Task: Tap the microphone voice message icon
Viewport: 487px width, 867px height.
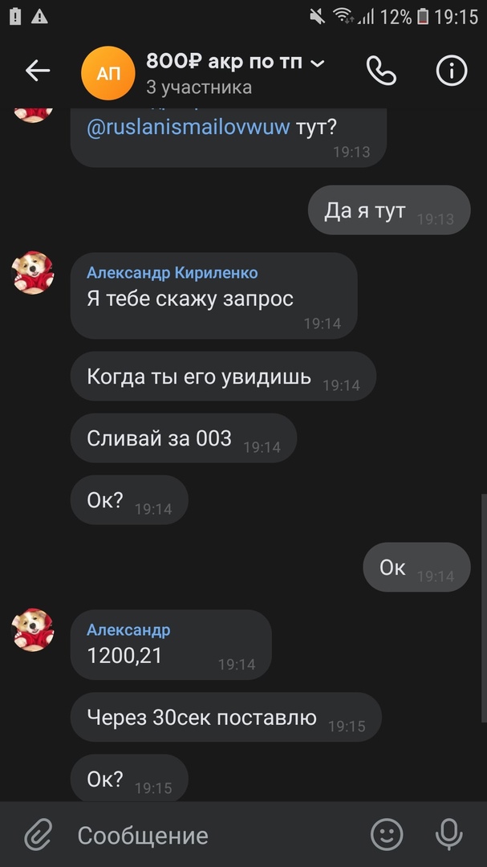Action: click(x=448, y=834)
